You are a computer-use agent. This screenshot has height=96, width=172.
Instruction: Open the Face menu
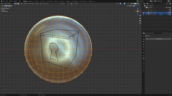[44, 3]
